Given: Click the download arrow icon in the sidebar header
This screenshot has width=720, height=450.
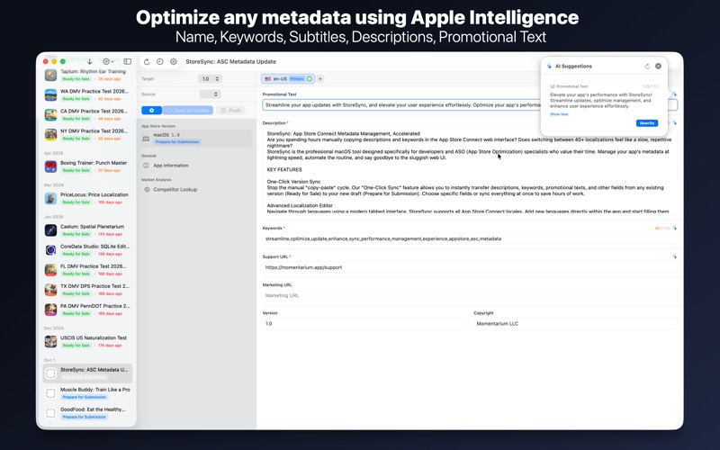Looking at the screenshot, I should click(x=89, y=61).
